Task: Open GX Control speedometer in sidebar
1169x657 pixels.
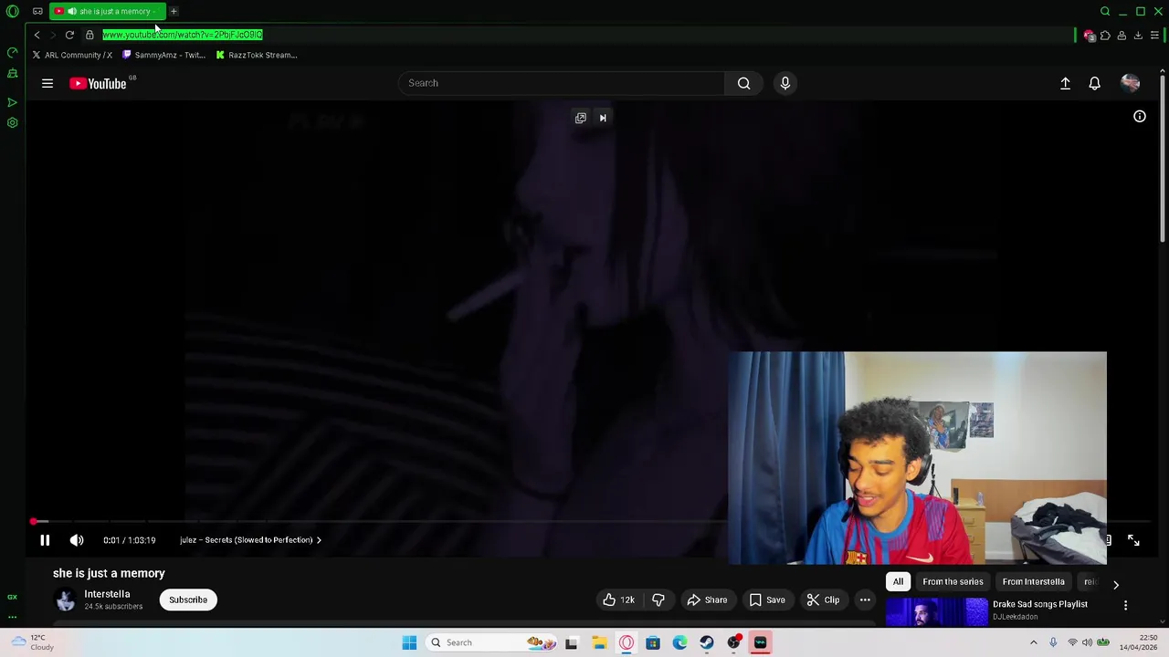Action: [x=13, y=52]
